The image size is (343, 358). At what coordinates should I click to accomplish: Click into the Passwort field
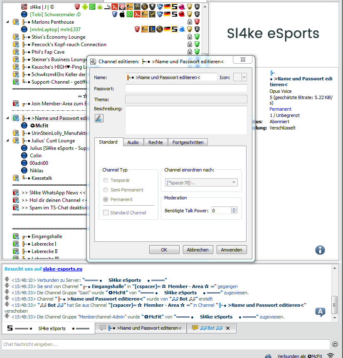click(186, 88)
